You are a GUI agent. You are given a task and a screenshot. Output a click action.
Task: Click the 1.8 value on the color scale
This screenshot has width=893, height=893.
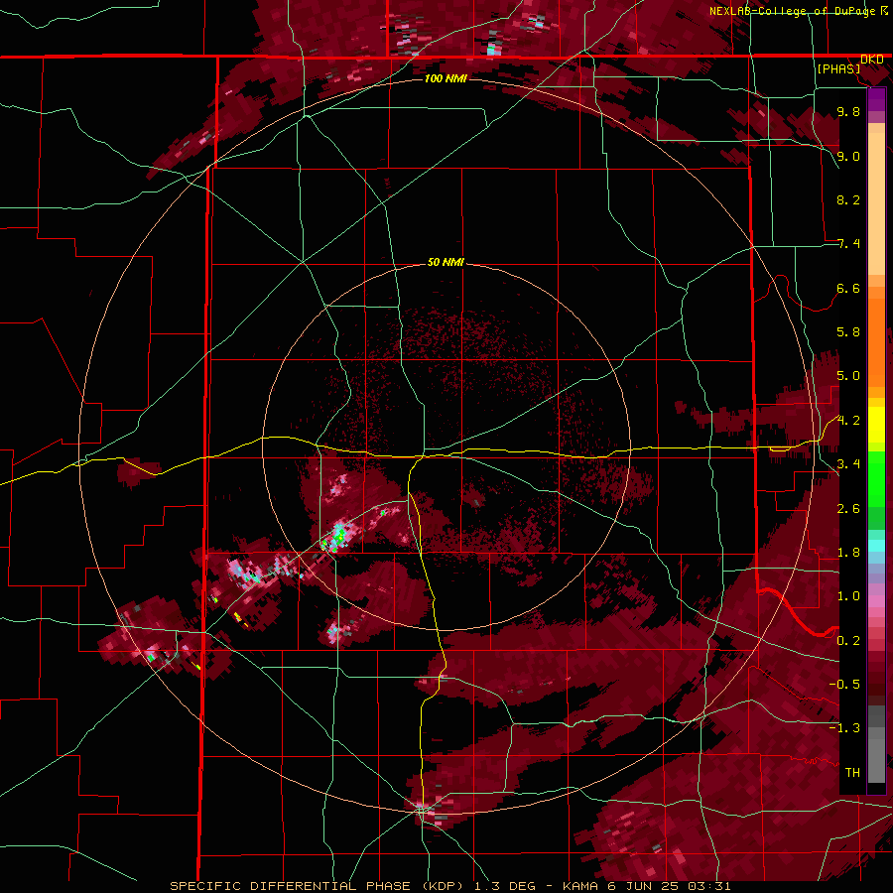click(x=848, y=553)
